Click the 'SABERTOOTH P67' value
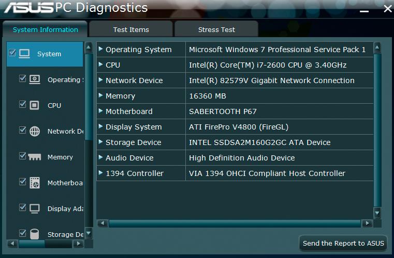The height and width of the screenshot is (258, 394). [x=223, y=111]
